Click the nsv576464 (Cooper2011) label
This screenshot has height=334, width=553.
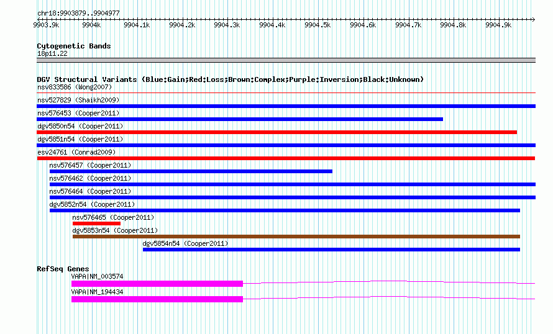pyautogui.click(x=90, y=191)
